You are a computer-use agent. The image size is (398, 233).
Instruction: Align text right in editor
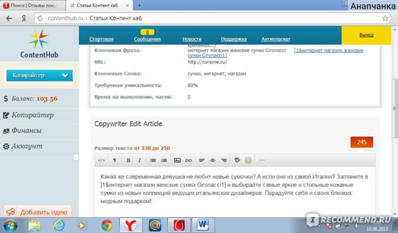click(x=223, y=160)
